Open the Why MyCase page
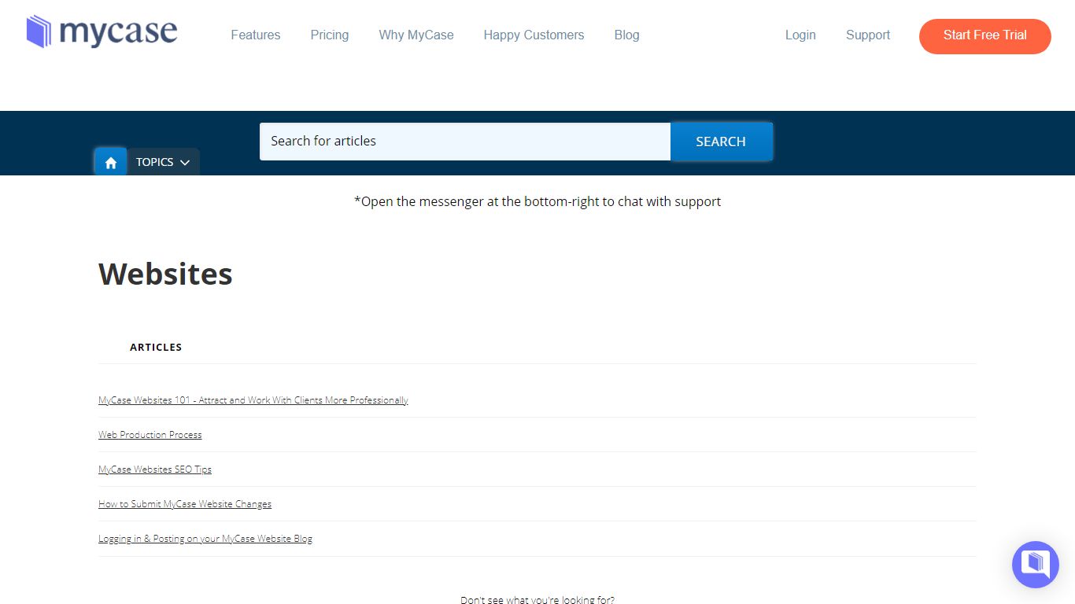Viewport: 1075px width, 604px height. point(416,35)
